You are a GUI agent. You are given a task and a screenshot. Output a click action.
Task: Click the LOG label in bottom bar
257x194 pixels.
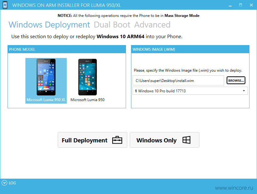click(x=12, y=183)
